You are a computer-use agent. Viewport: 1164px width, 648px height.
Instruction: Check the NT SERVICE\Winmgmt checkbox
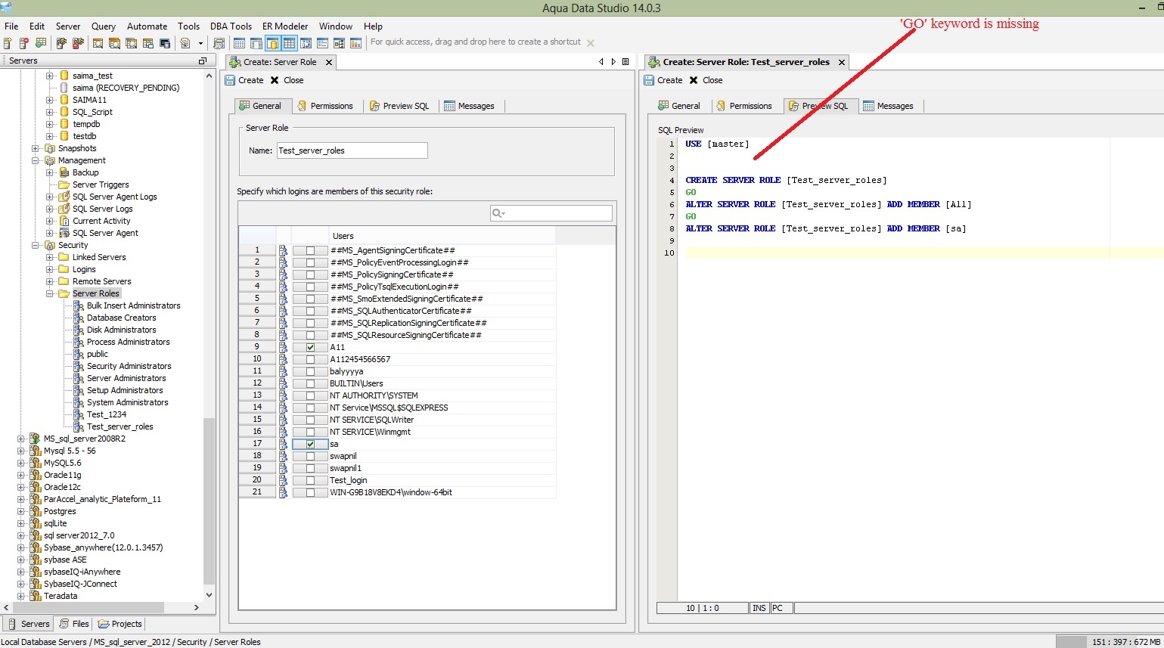[310, 432]
